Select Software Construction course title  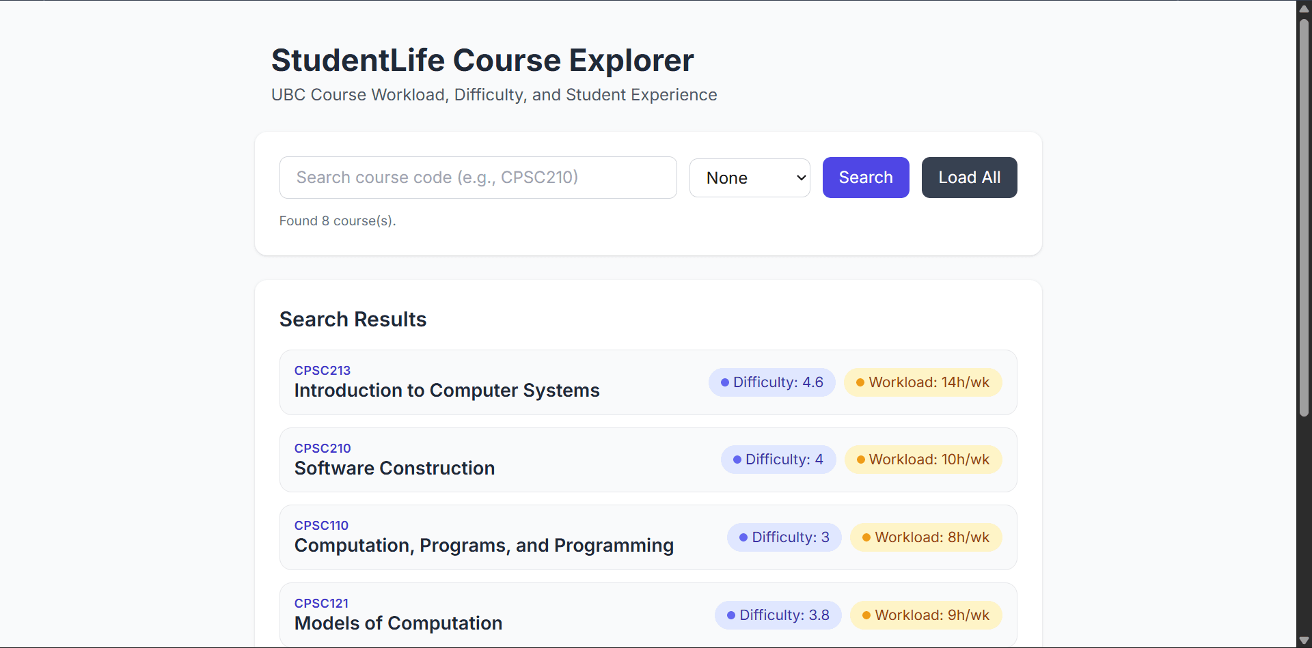[x=394, y=468]
